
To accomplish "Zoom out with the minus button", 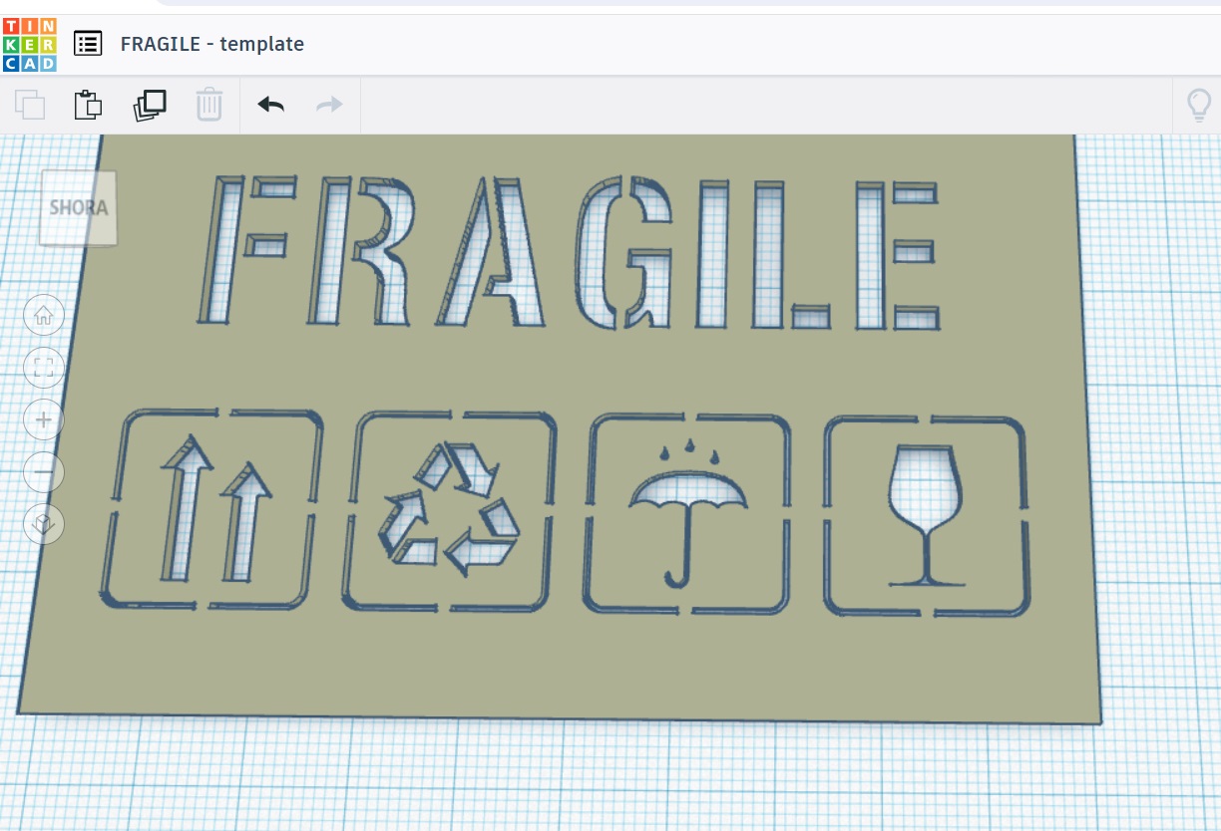I will 44,471.
